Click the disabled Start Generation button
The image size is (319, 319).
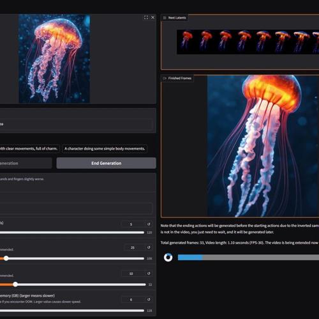pyautogui.click(x=26, y=163)
